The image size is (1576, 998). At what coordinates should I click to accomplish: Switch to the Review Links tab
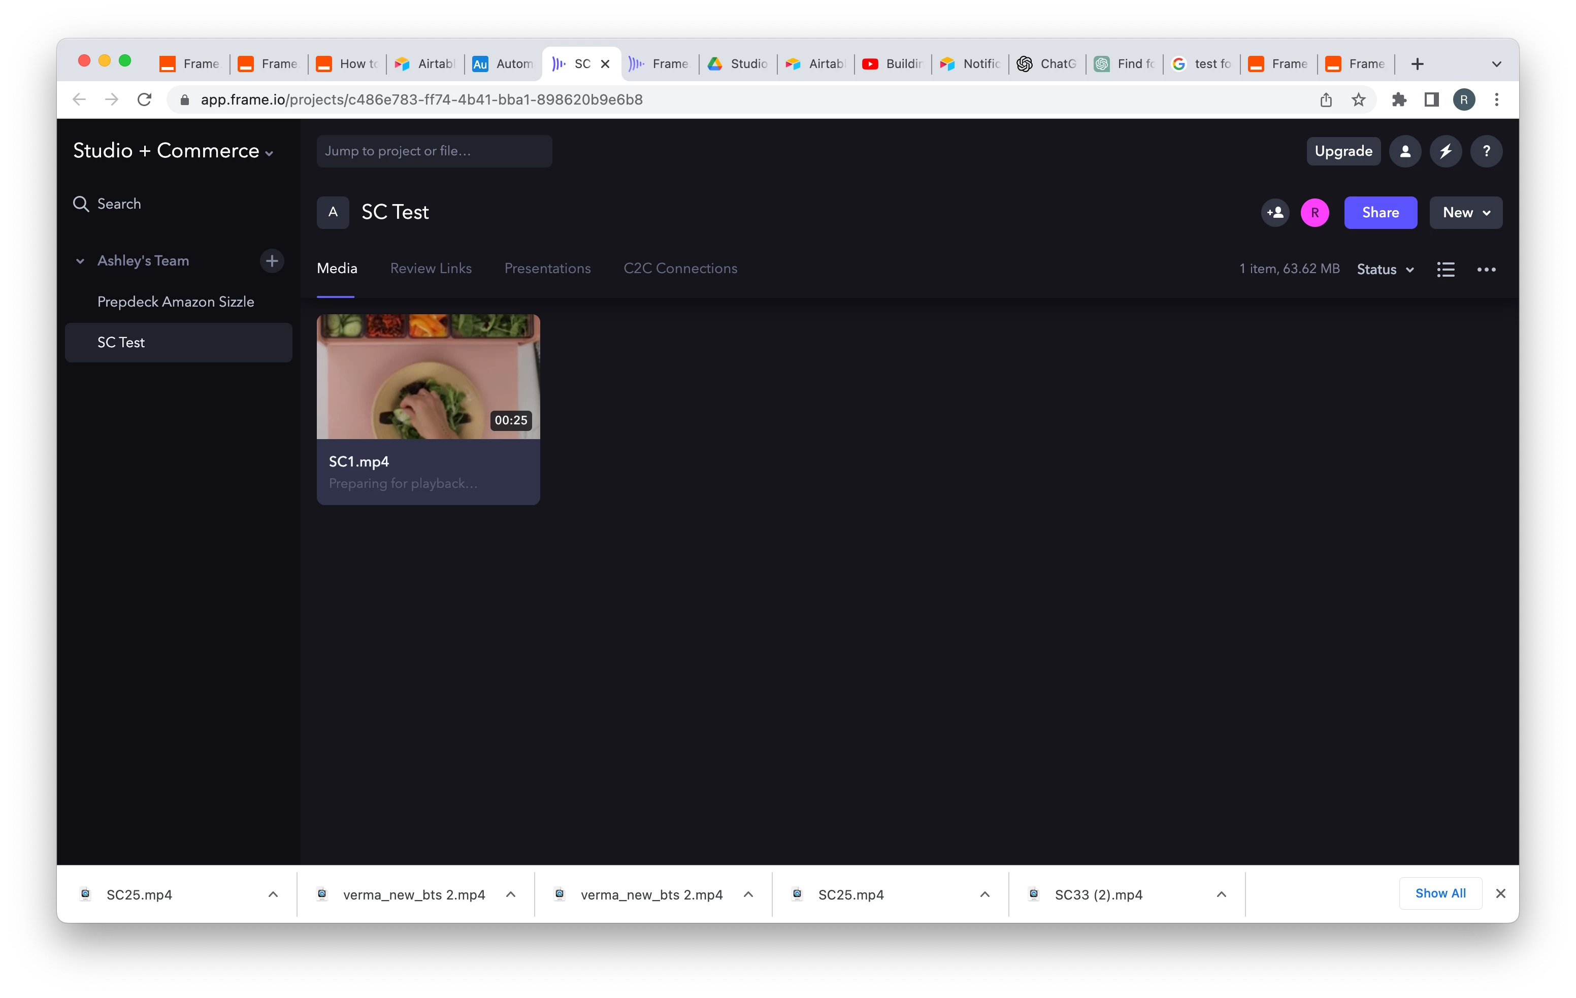(431, 269)
